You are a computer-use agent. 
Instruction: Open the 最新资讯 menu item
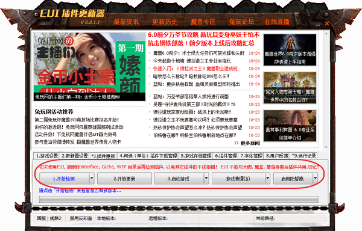(126, 22)
